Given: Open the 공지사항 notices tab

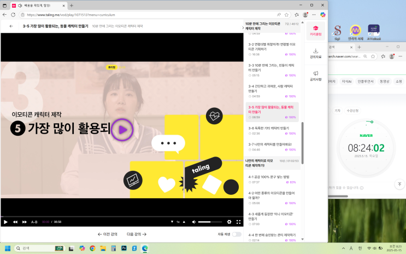Looking at the screenshot, I should [x=316, y=76].
